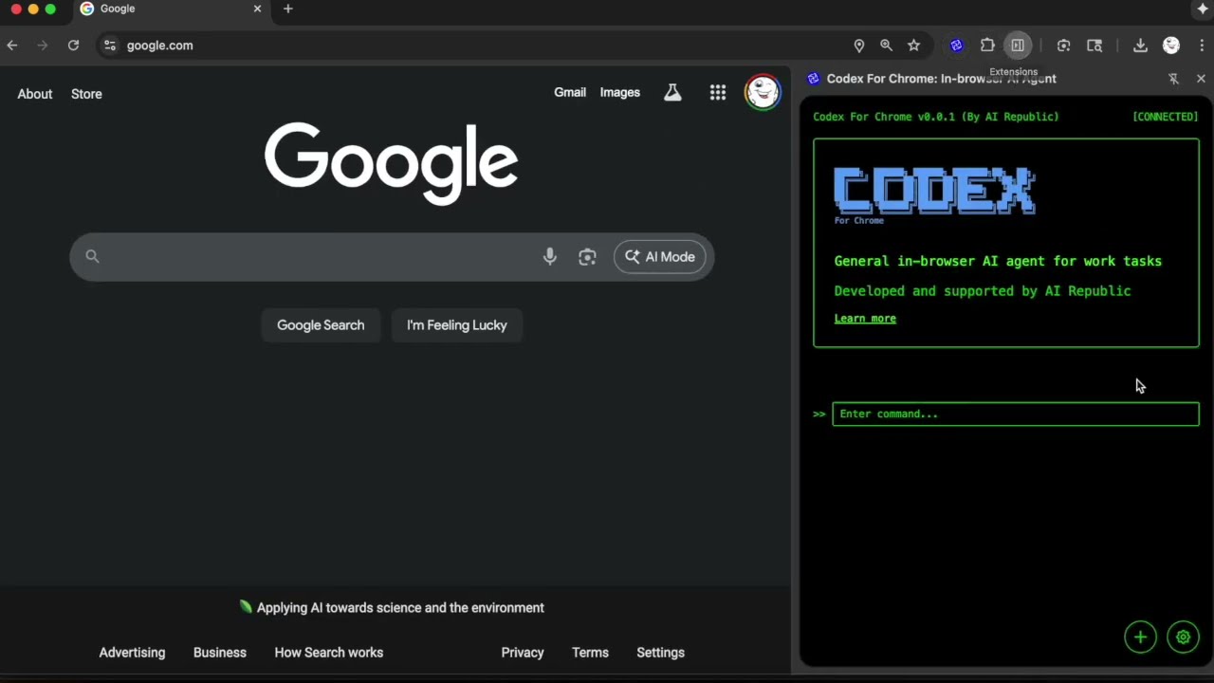Switch to AI Mode
The image size is (1214, 683).
[660, 257]
